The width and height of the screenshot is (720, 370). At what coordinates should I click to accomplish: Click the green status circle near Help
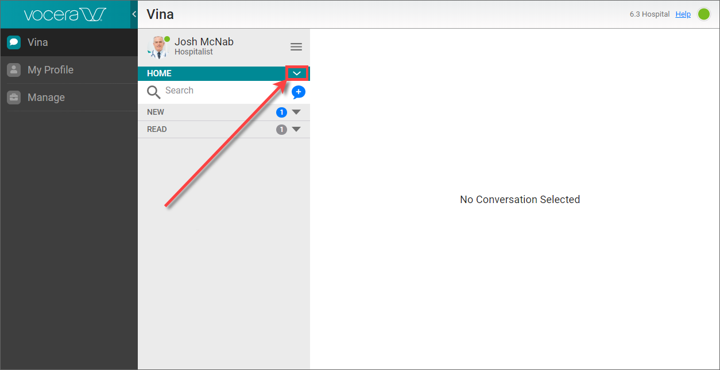tap(703, 14)
